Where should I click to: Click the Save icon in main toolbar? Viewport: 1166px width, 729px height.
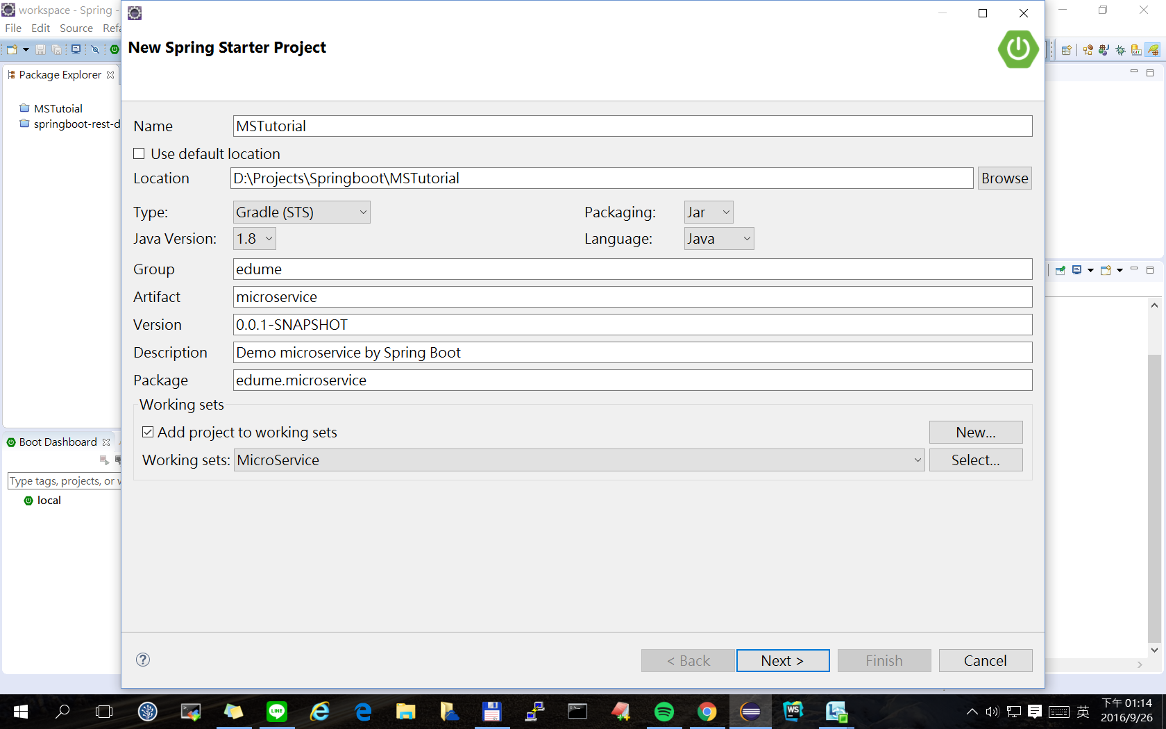(x=41, y=49)
